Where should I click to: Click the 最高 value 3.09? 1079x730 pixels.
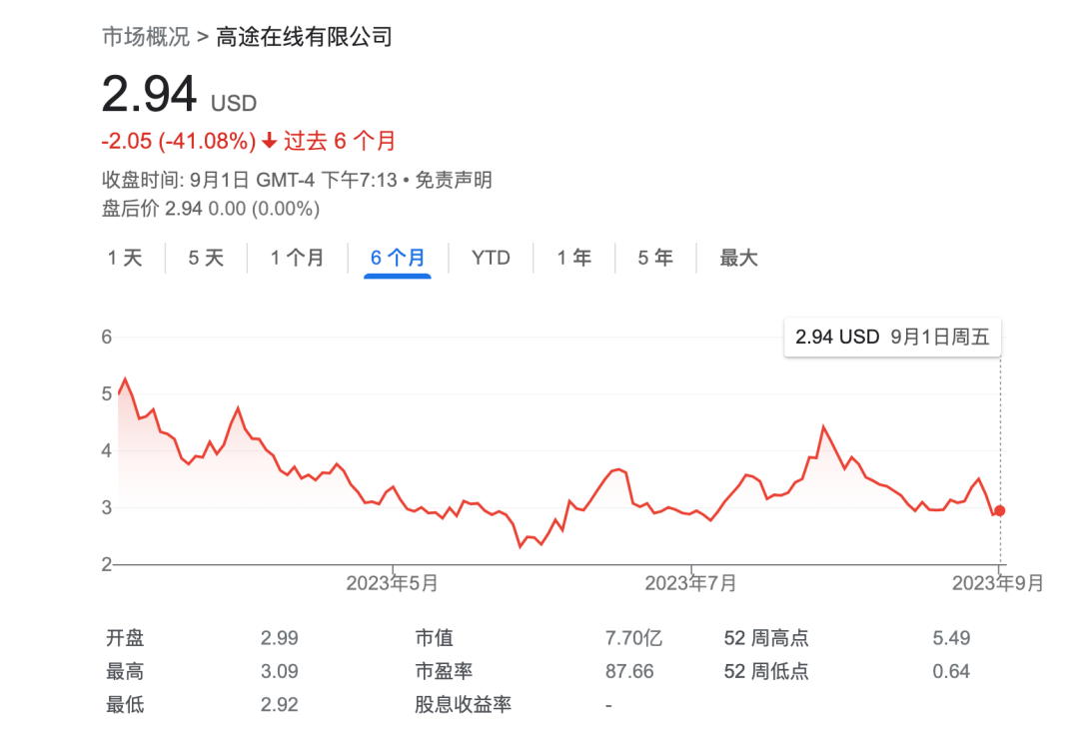(280, 671)
